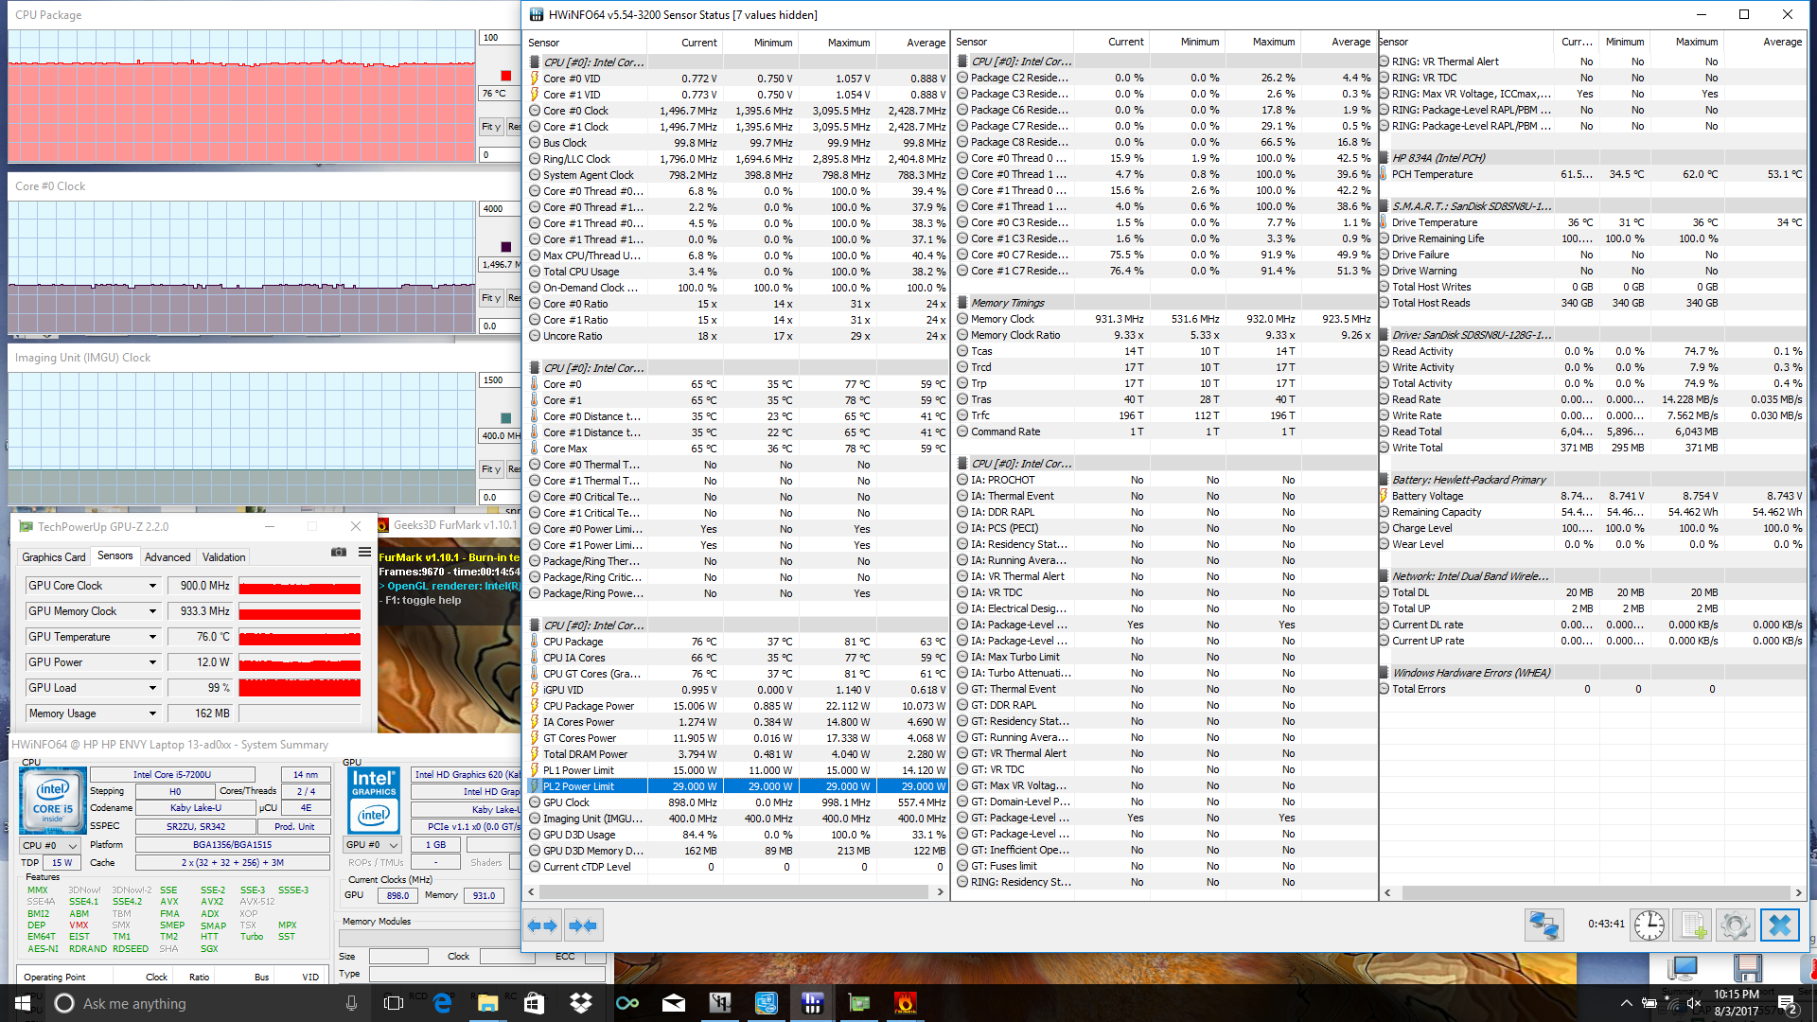This screenshot has width=1817, height=1022.
Task: Click the GPU-Z taskbar icon
Action: tap(858, 1003)
